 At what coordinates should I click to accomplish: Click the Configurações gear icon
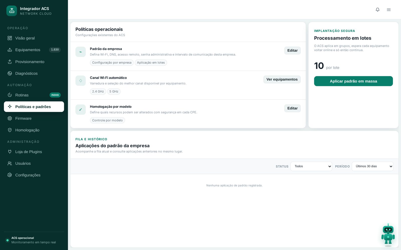(10, 175)
